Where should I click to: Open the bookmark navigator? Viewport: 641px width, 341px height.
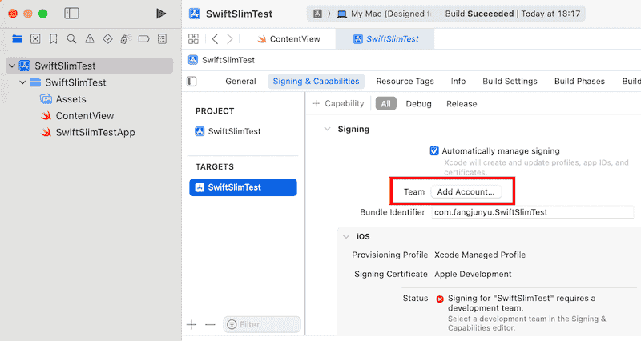coord(54,38)
